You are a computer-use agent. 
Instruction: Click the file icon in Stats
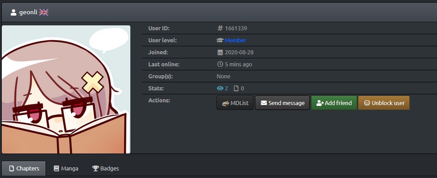click(x=236, y=89)
